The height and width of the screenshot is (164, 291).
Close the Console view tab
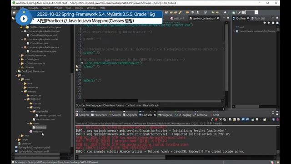[x=155, y=115]
